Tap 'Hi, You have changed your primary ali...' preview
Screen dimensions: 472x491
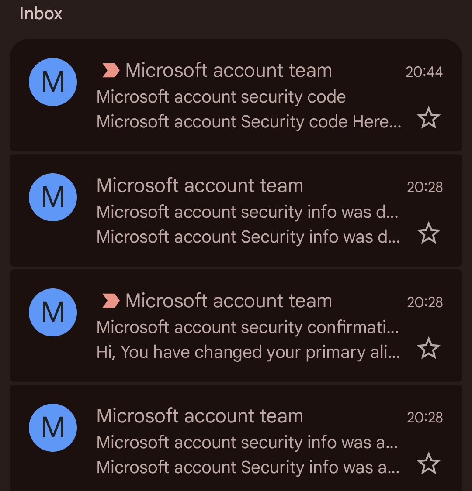[x=248, y=352]
